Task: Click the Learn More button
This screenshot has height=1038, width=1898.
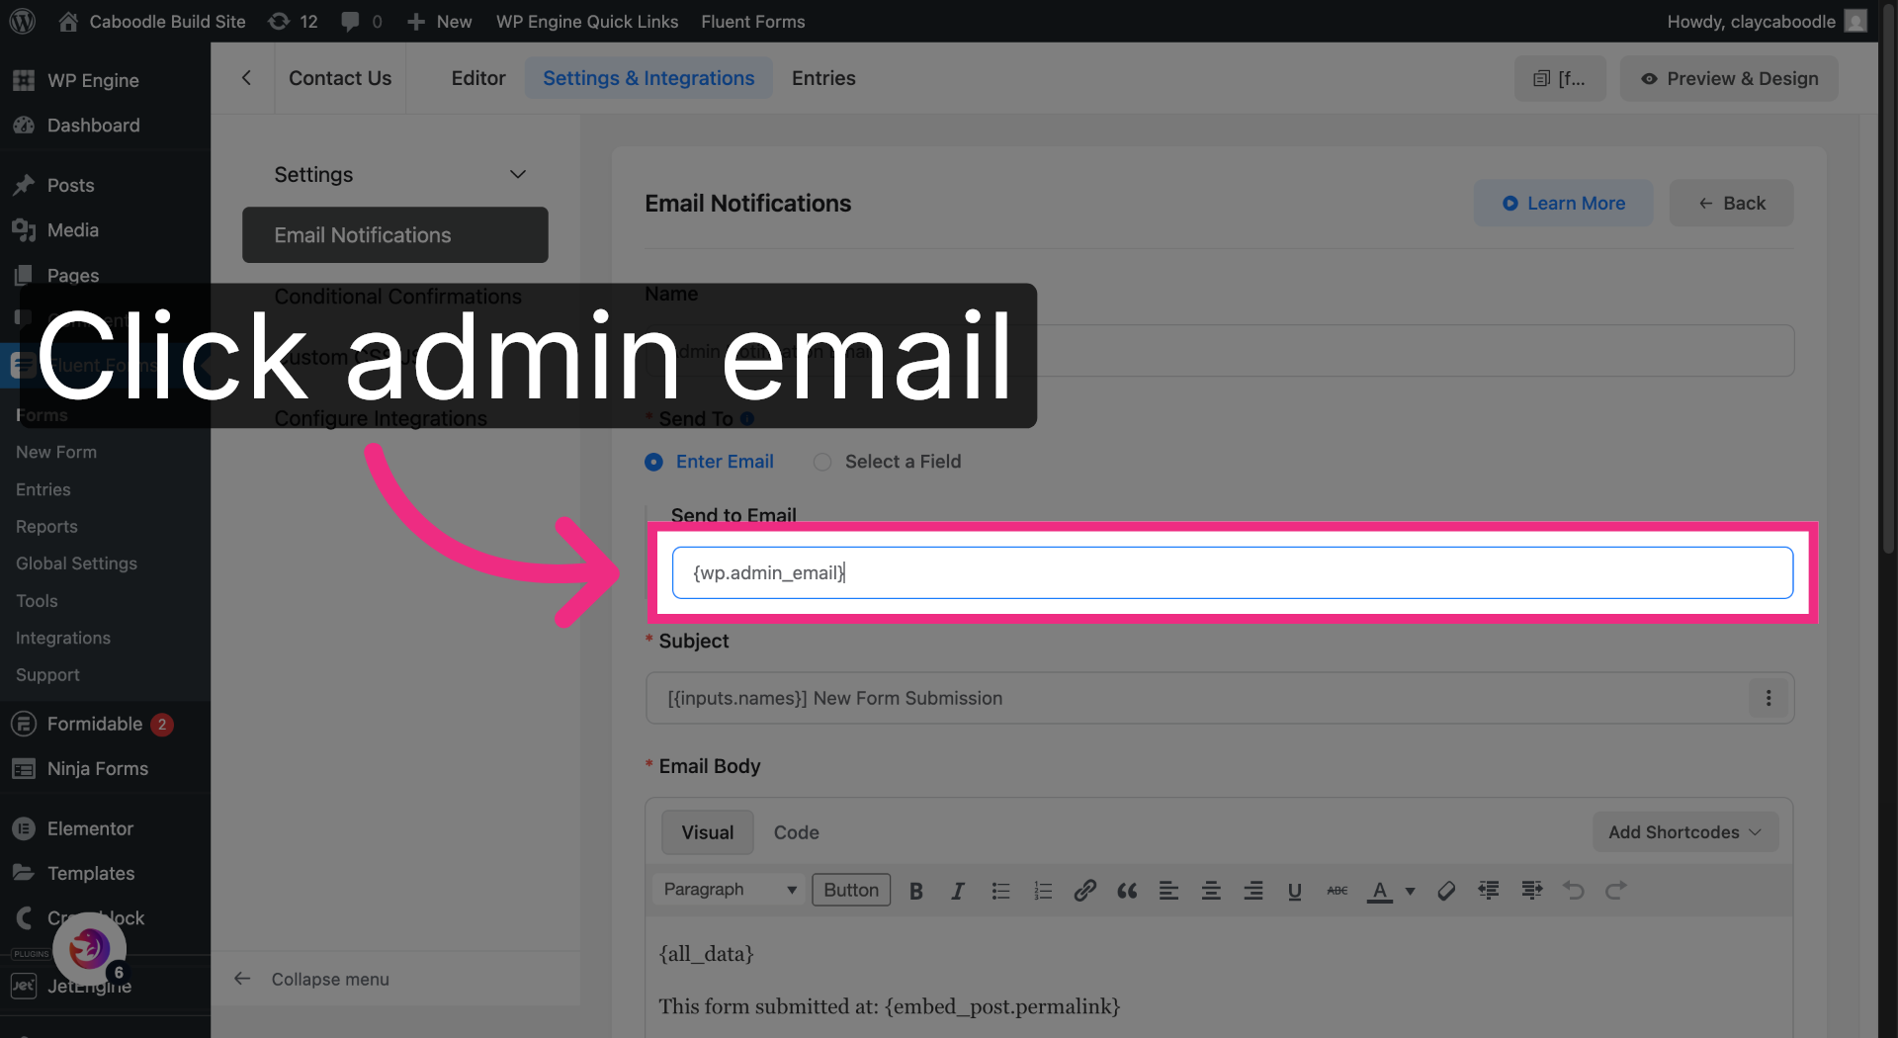Action: tap(1563, 203)
